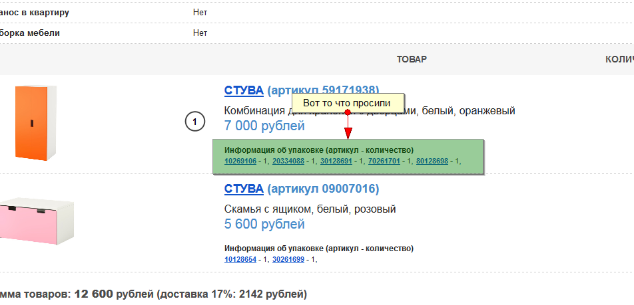Click the circled quantity 1 badge
634x305 pixels.
pyautogui.click(x=194, y=122)
